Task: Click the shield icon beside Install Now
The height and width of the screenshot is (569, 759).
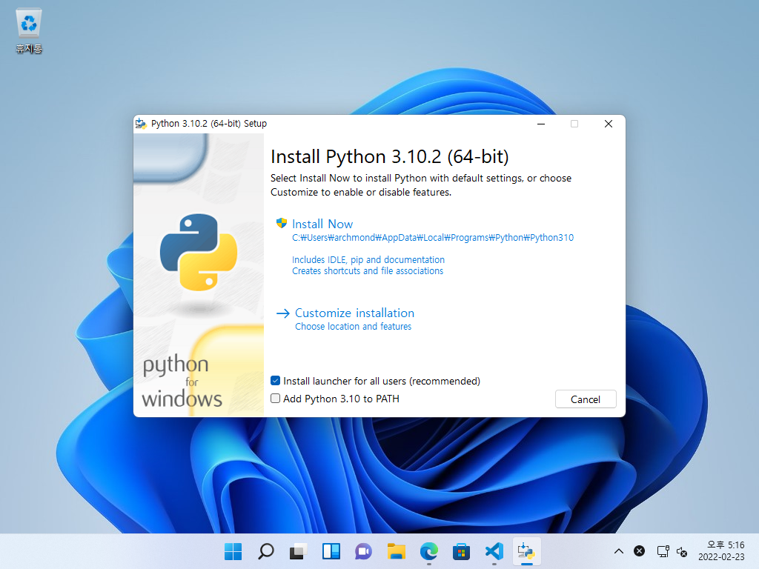Action: click(x=281, y=223)
